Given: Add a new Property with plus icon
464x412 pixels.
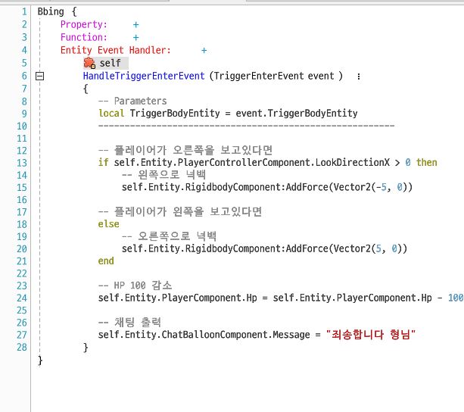Looking at the screenshot, I should [135, 24].
